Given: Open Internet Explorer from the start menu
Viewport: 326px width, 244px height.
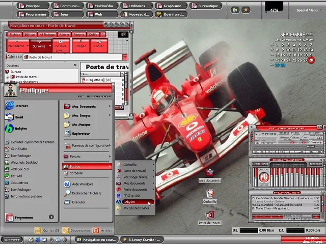Looking at the screenshot, I should 20,106.
